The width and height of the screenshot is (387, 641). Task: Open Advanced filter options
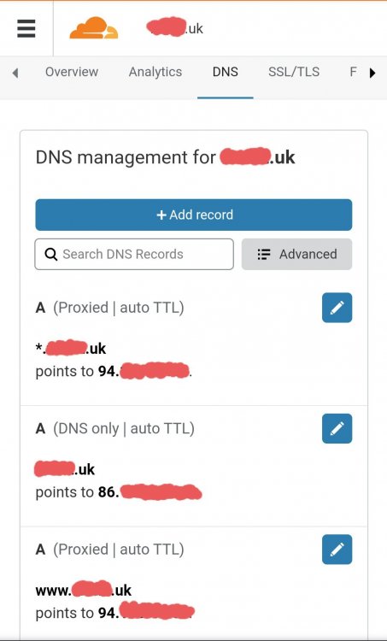tap(296, 255)
